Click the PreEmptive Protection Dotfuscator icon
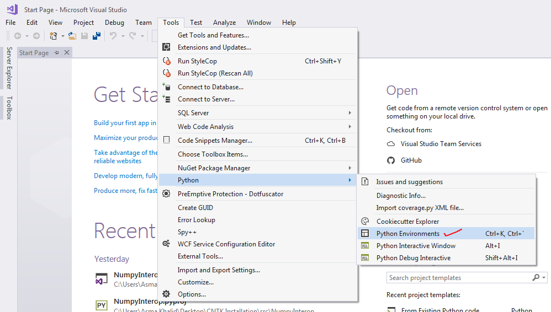This screenshot has width=551, height=312. click(x=166, y=194)
